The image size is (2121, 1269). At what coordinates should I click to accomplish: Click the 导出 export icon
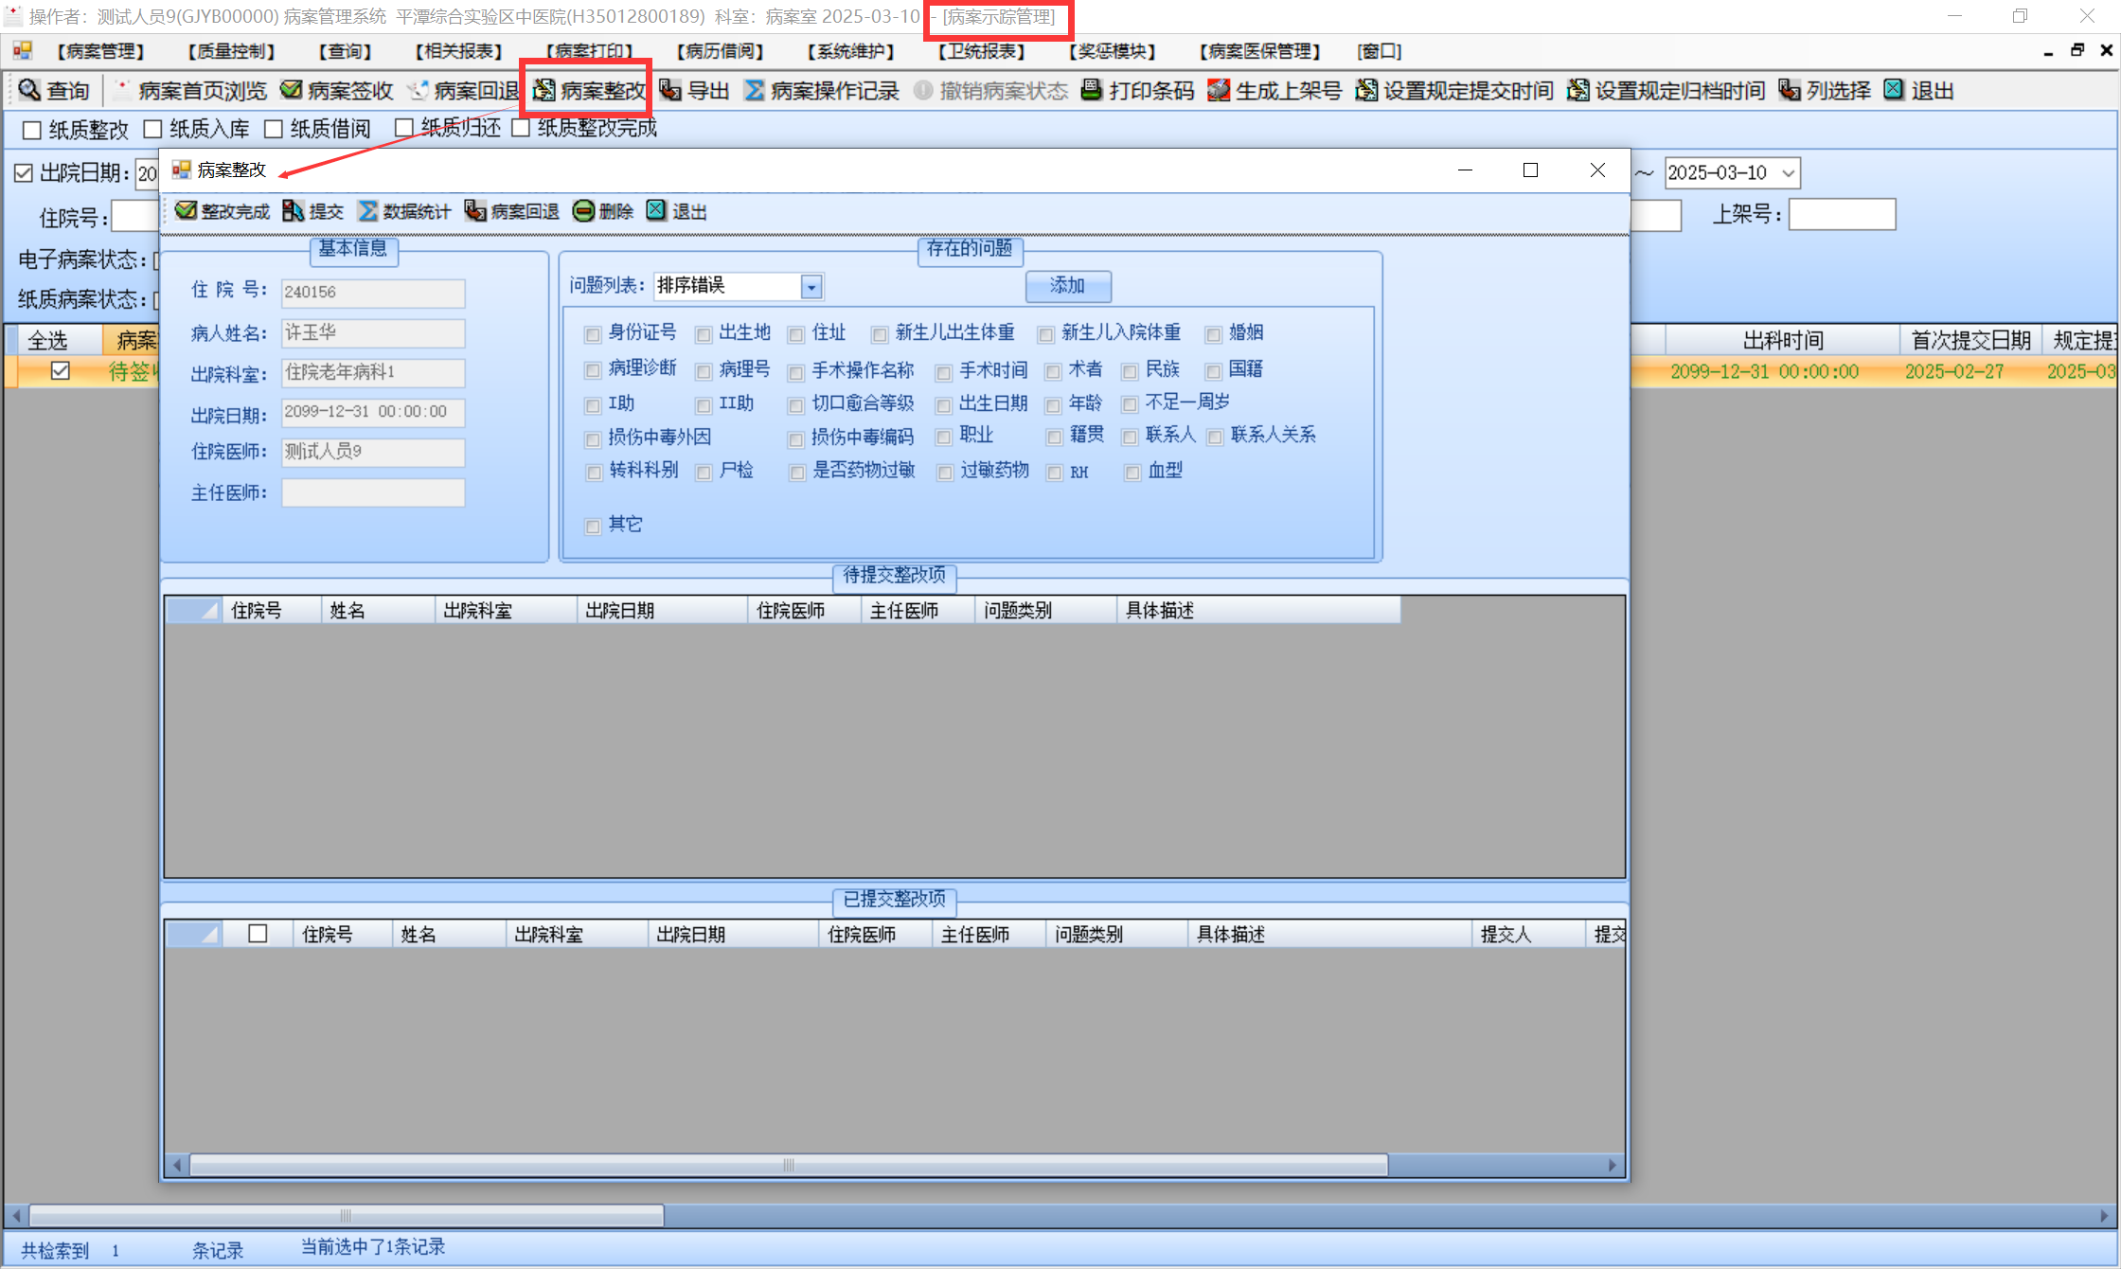tap(670, 90)
